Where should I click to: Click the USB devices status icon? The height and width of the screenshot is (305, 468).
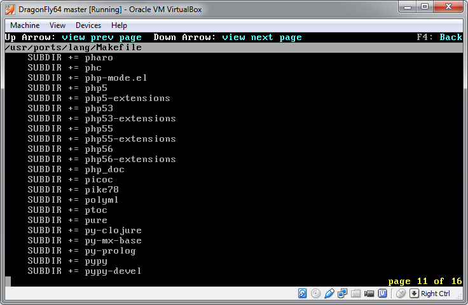click(x=329, y=294)
